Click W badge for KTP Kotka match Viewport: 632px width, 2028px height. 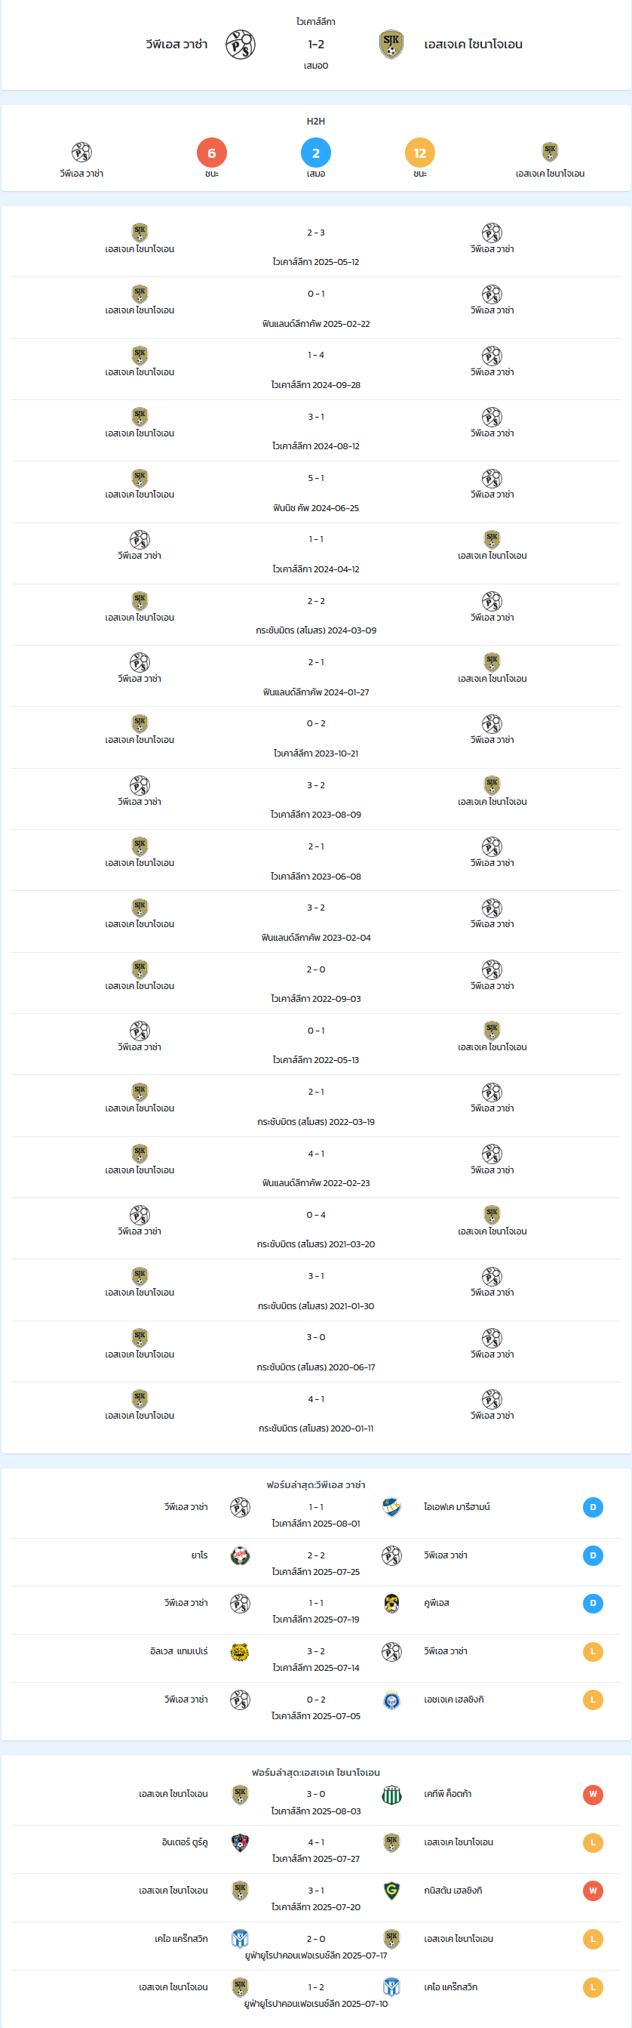593,1794
